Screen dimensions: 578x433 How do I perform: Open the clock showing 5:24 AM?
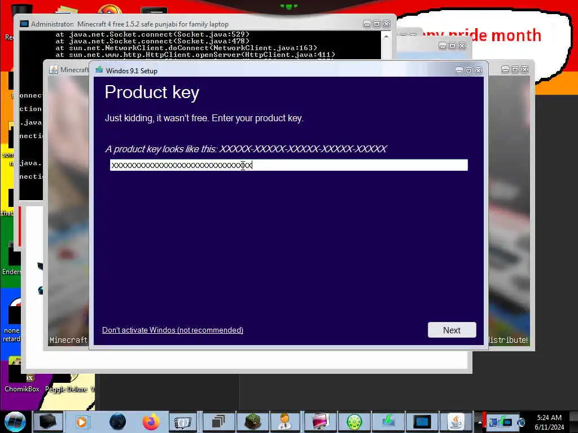[549, 422]
